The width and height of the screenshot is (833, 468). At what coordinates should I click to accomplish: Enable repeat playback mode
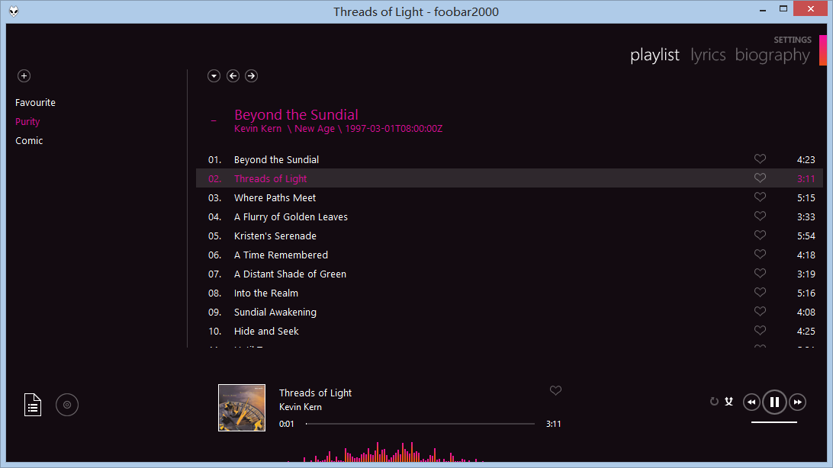click(x=715, y=401)
